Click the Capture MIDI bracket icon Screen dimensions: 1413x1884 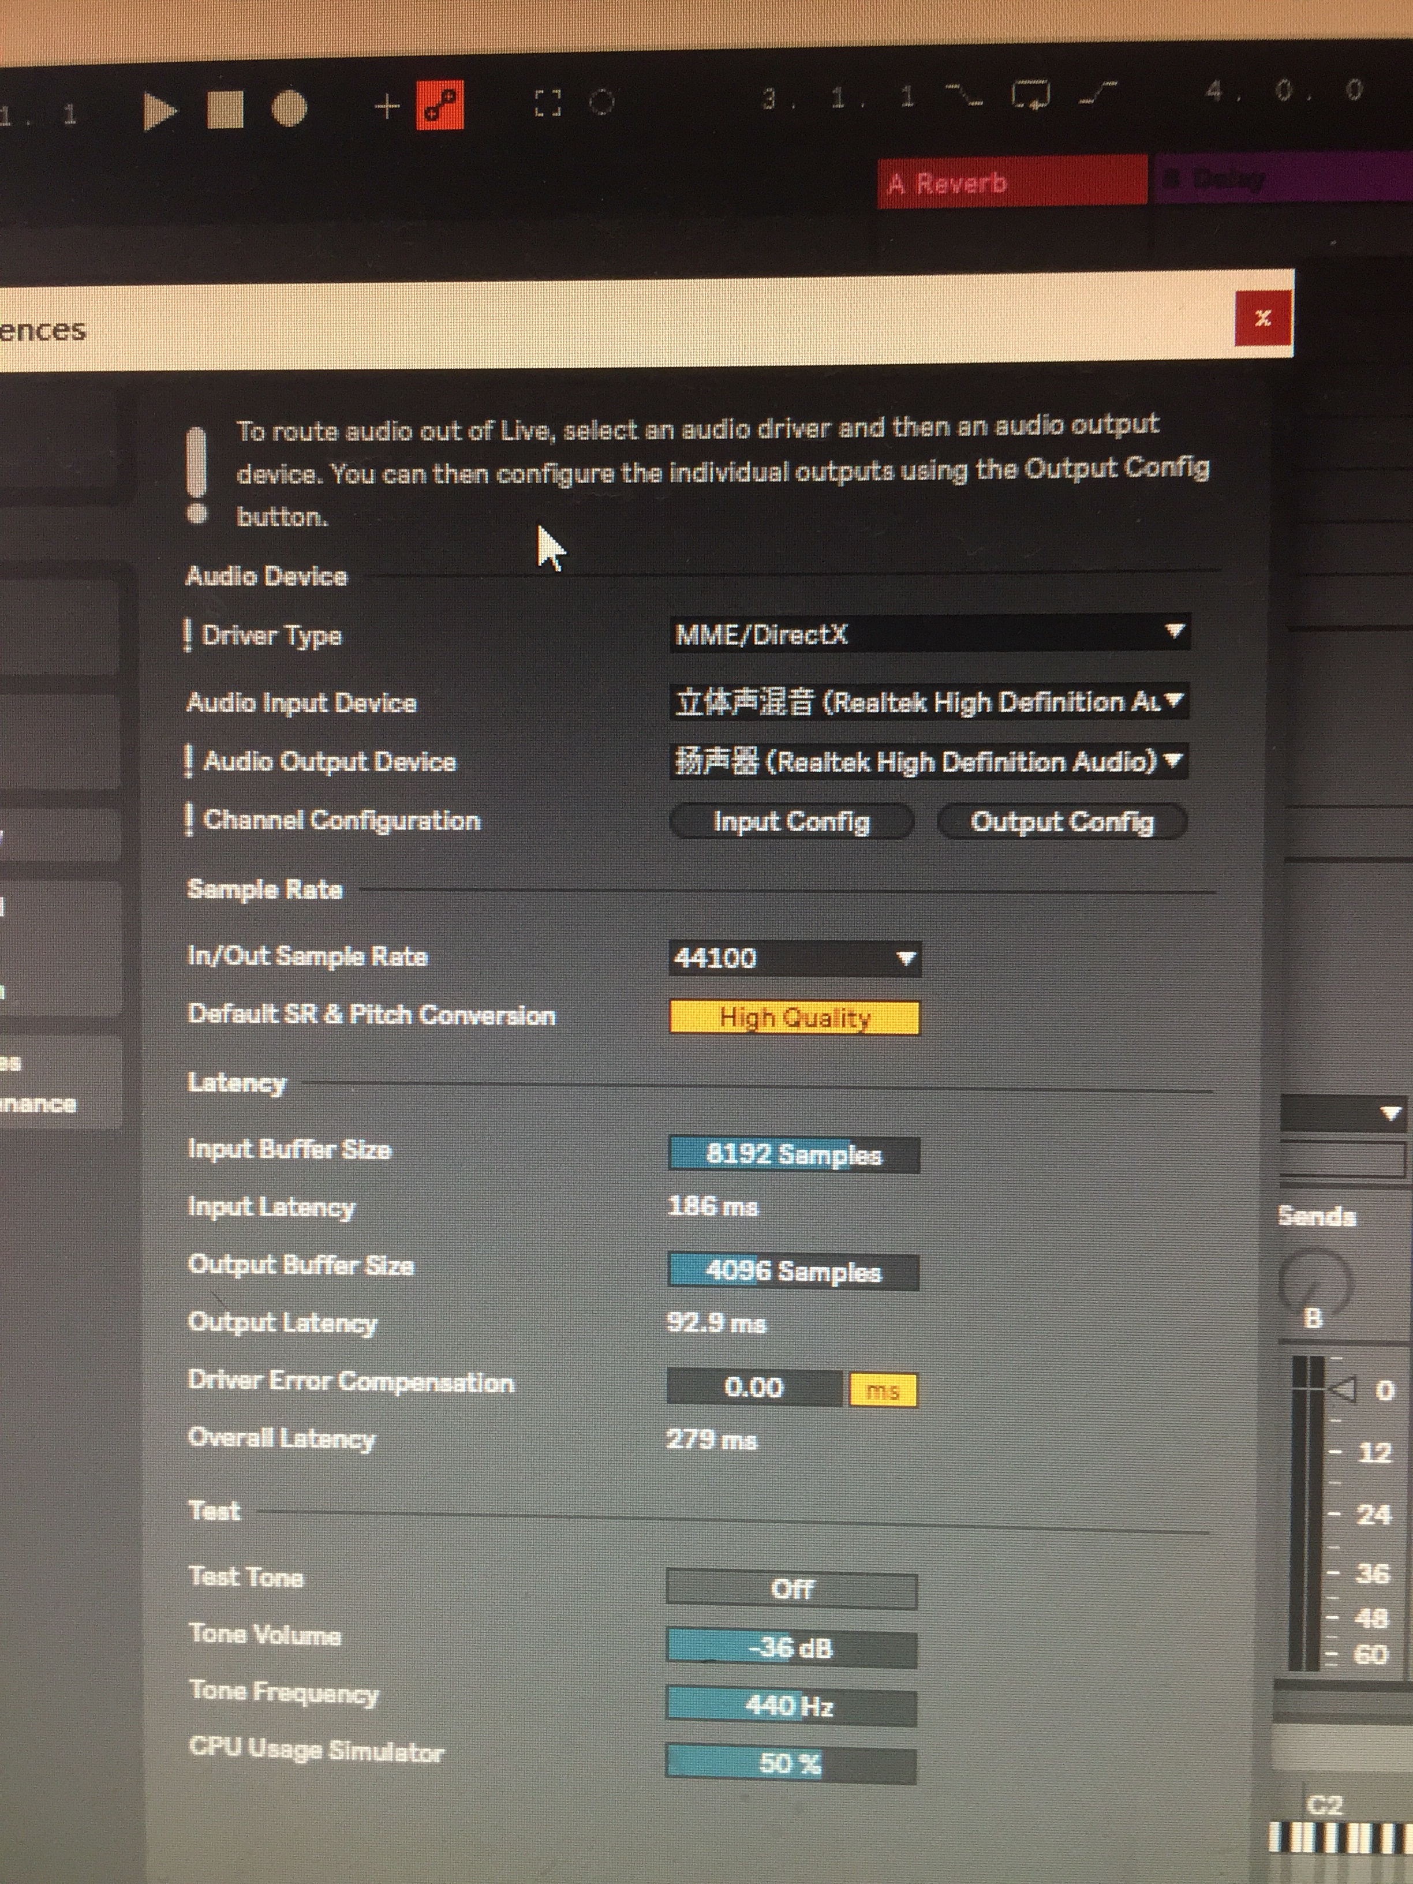548,103
